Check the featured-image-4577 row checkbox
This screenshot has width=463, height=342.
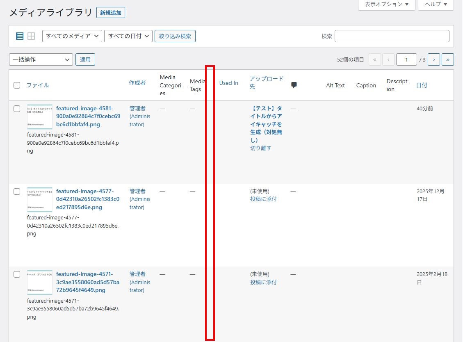pos(17,192)
